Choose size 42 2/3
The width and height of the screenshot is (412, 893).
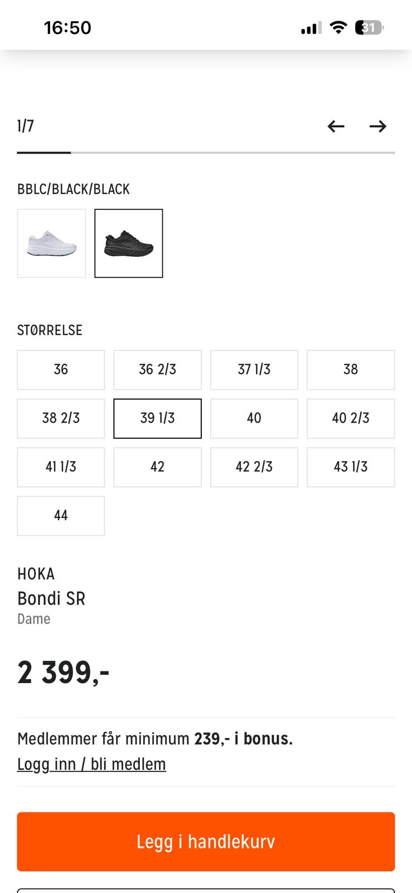pos(254,467)
